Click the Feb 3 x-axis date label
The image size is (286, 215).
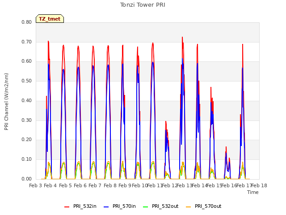click(x=36, y=185)
